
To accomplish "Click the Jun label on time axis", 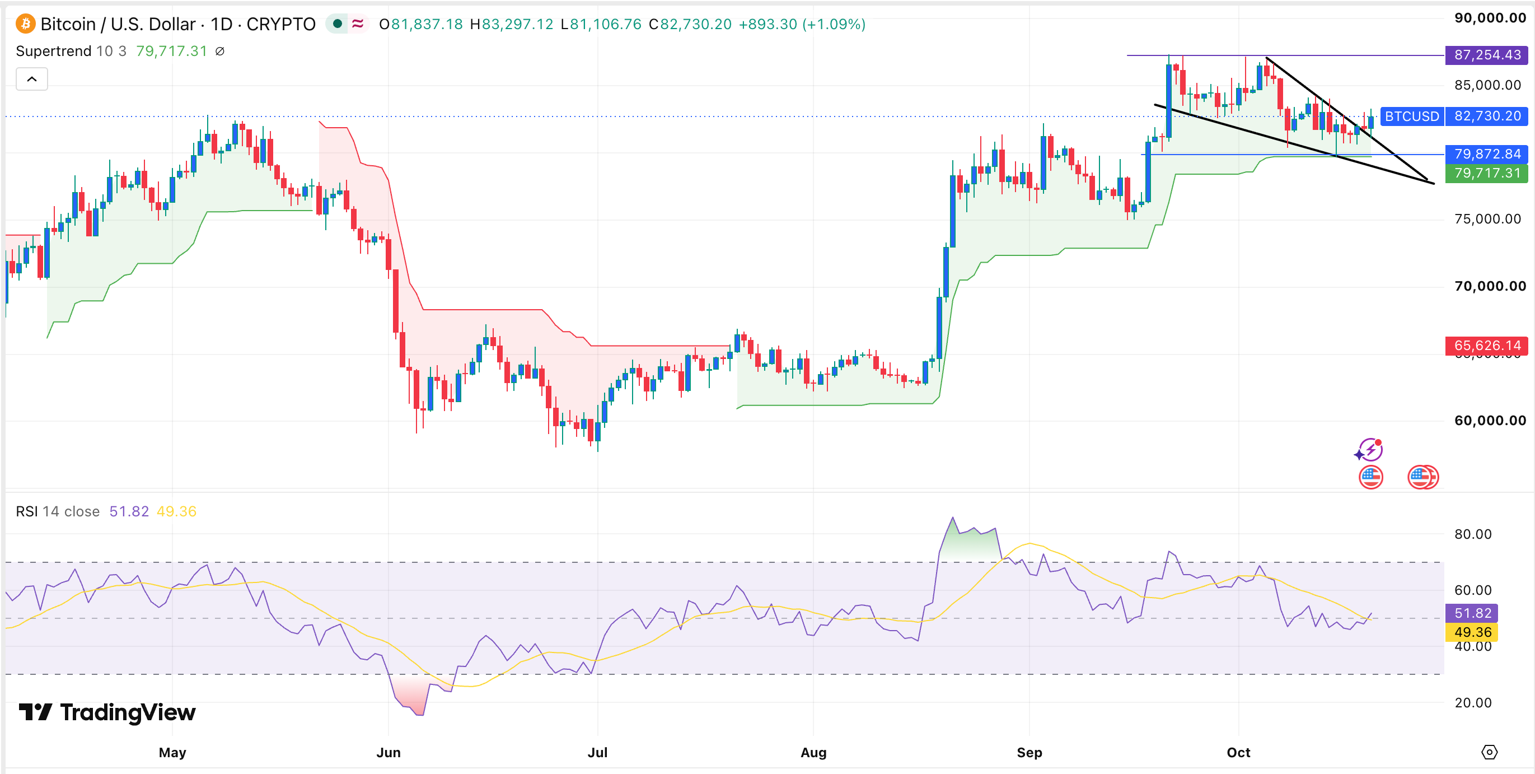I will (x=388, y=752).
